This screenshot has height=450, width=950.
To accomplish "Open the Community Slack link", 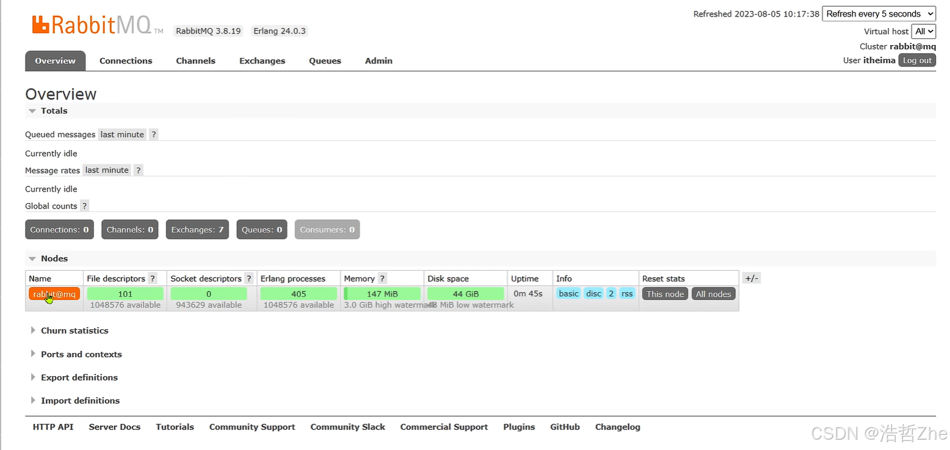I will 347,427.
